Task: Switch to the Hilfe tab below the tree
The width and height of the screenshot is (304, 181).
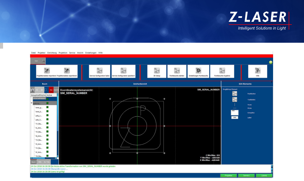Action: click(x=40, y=162)
